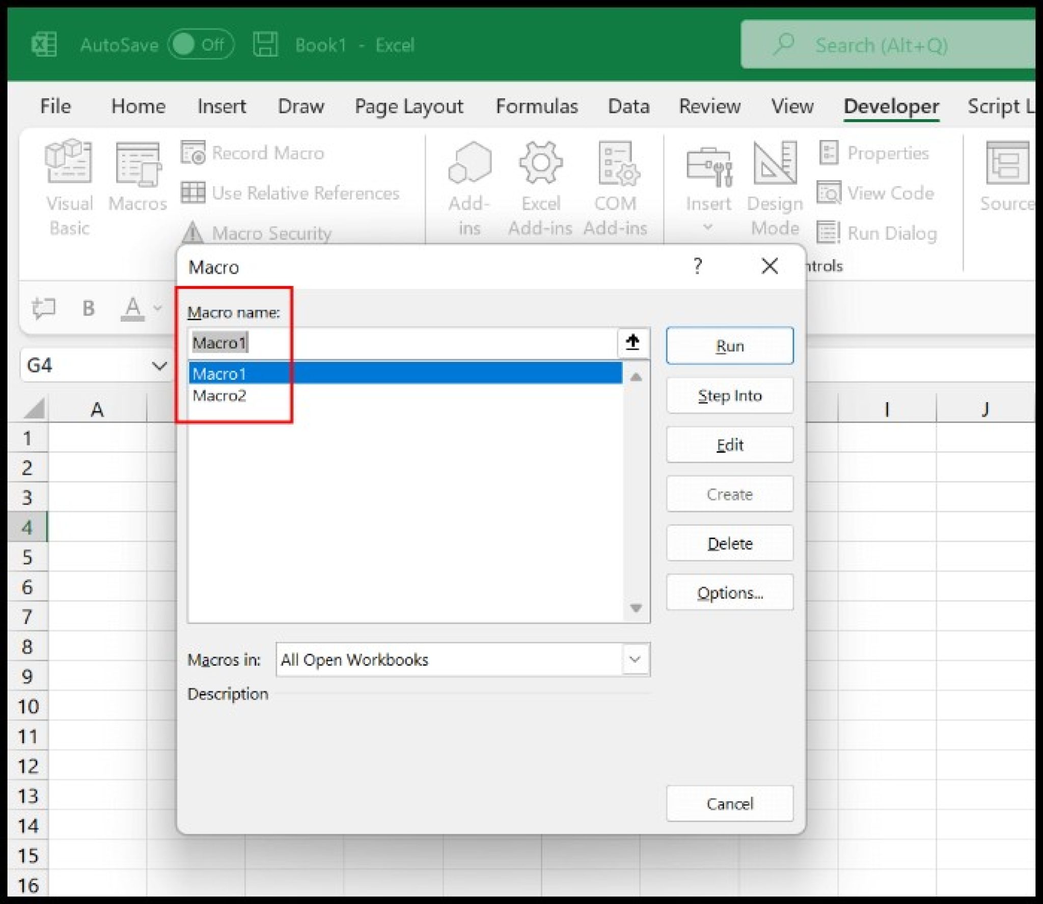Toggle AutoSave off switch
Viewport: 1043px width, 904px height.
pos(201,45)
